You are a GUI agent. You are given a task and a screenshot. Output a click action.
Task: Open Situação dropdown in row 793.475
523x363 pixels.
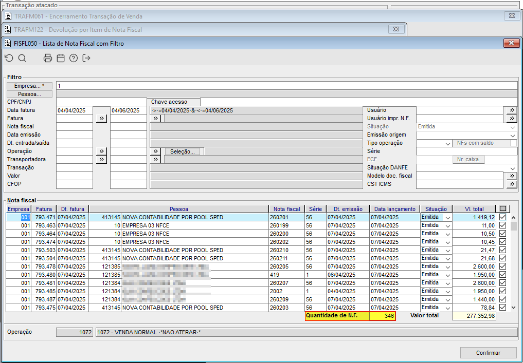point(447,308)
